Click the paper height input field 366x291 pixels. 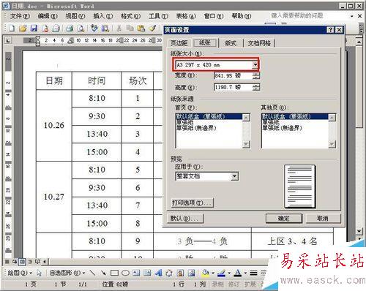[233, 87]
